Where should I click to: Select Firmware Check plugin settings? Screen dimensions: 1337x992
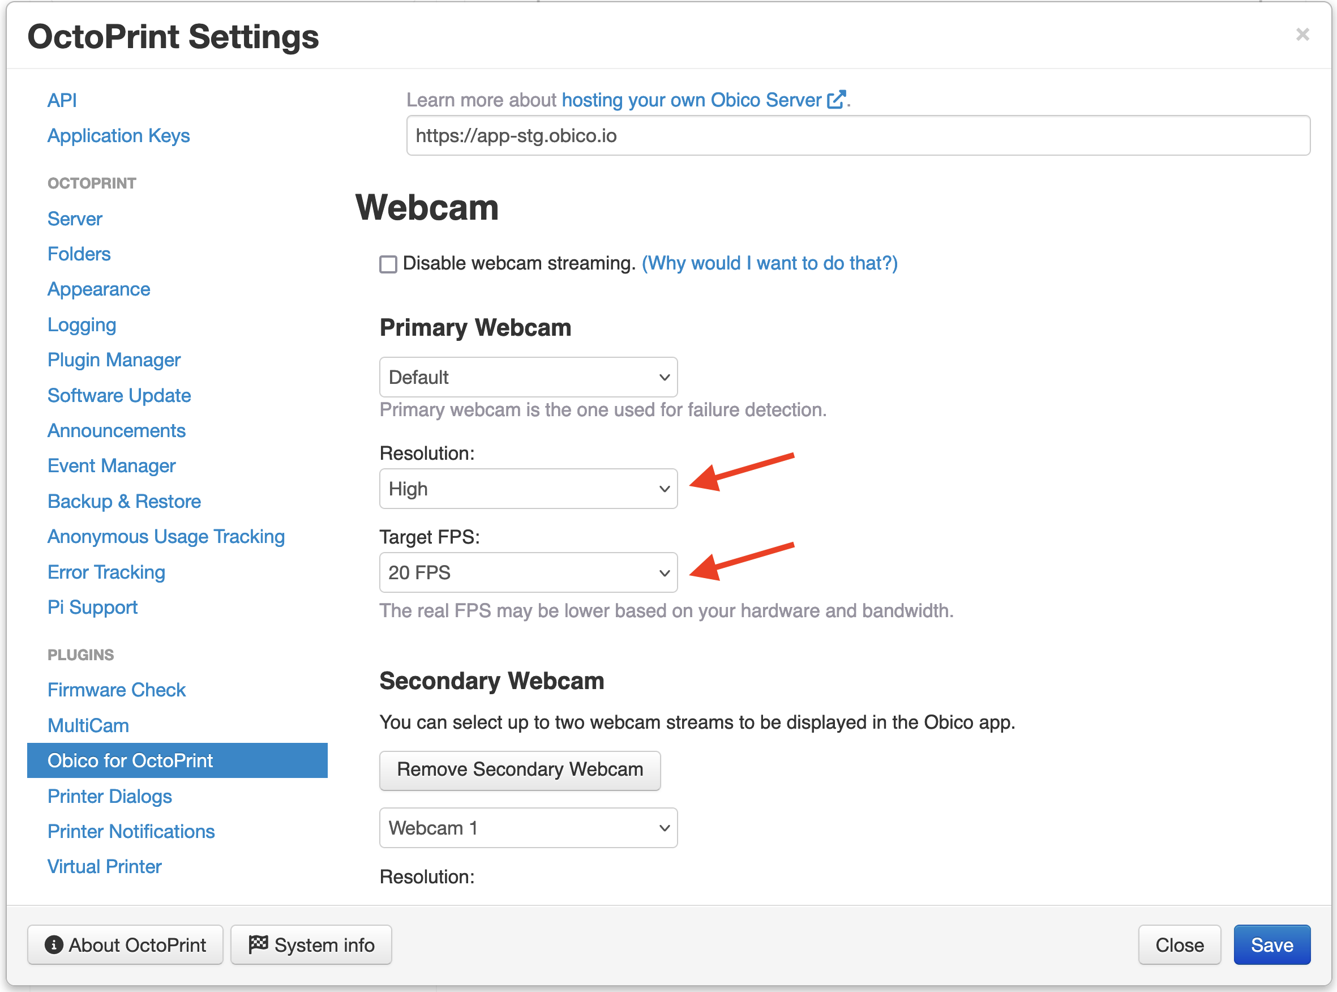pos(117,690)
